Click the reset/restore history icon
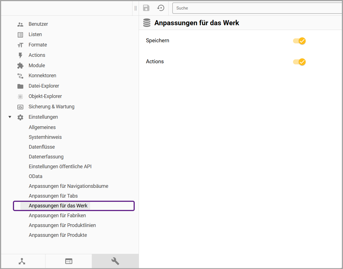This screenshot has height=269, width=343. coord(161,8)
